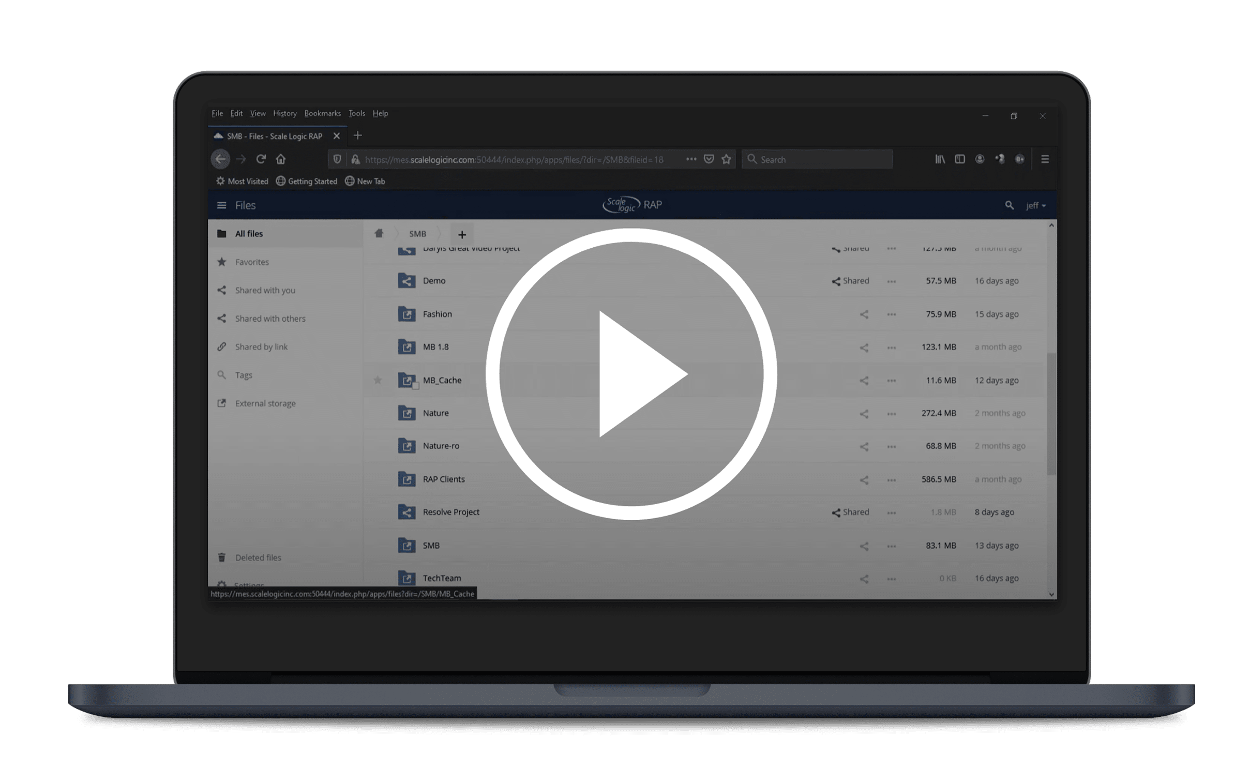Viewport: 1250px width, 783px height.
Task: Open the more actions menu for Demo
Action: 891,282
